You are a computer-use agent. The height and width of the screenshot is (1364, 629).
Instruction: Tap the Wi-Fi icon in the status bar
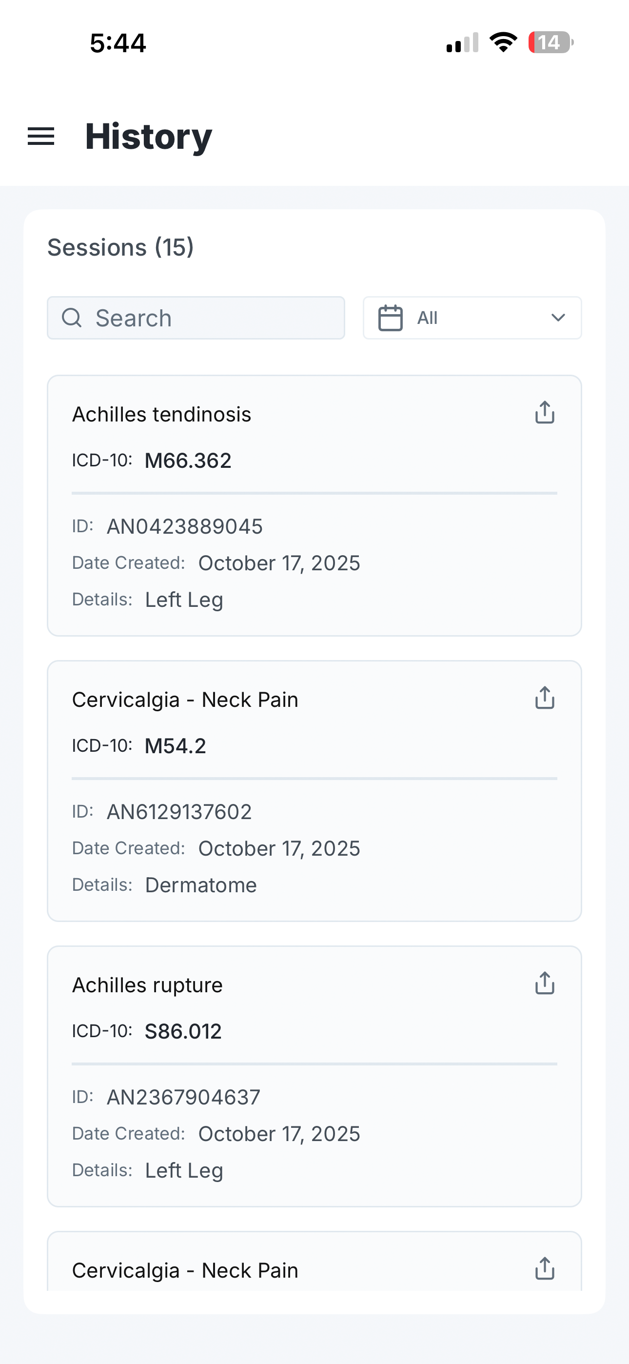(503, 42)
